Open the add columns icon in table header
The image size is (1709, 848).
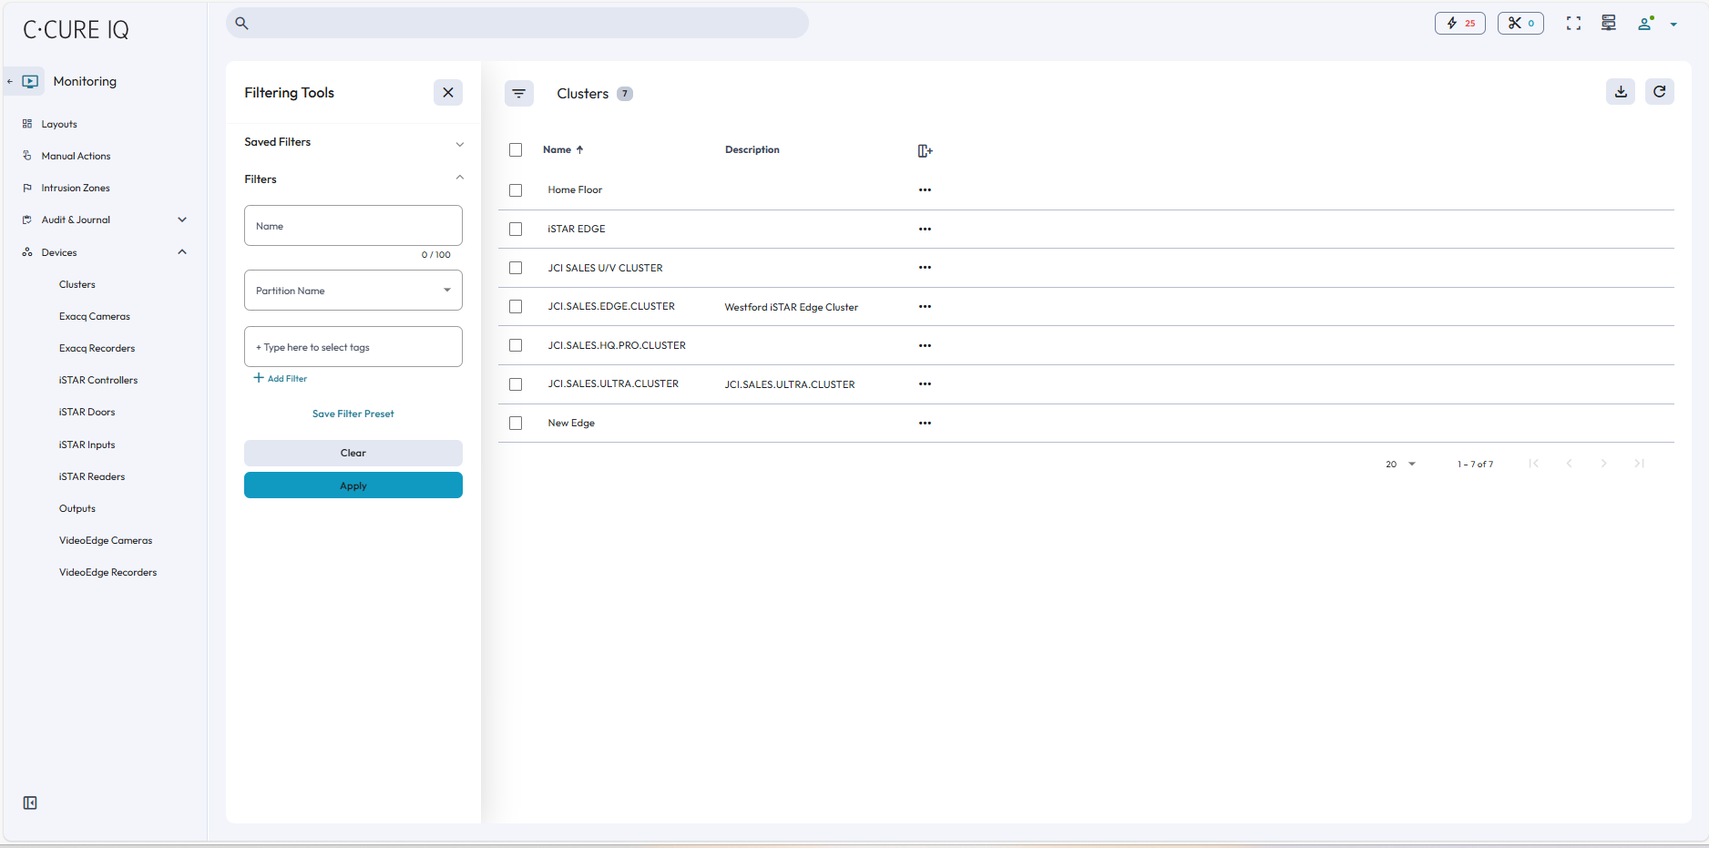[x=925, y=151]
